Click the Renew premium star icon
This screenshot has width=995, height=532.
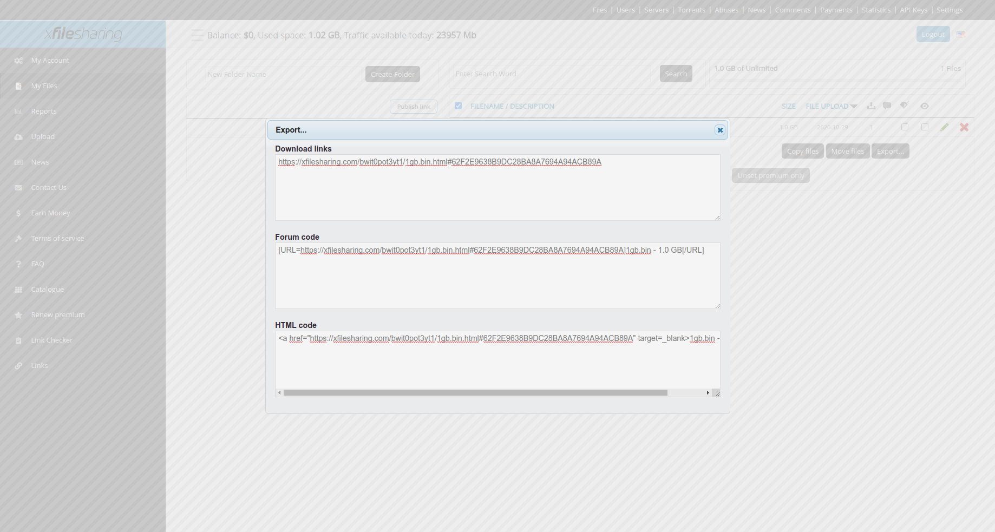click(18, 315)
